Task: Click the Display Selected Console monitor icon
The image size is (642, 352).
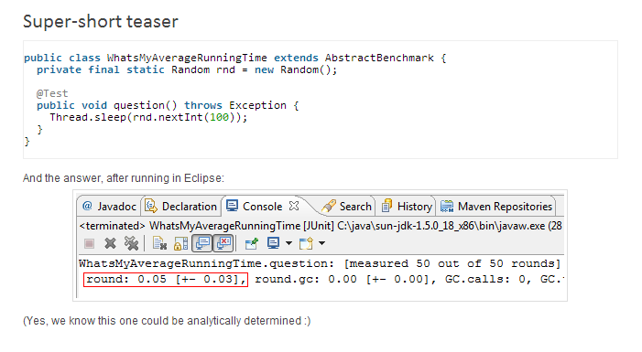Action: tap(273, 243)
